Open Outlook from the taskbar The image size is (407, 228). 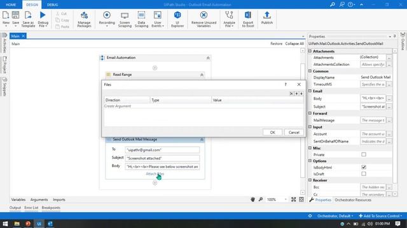[50, 224]
